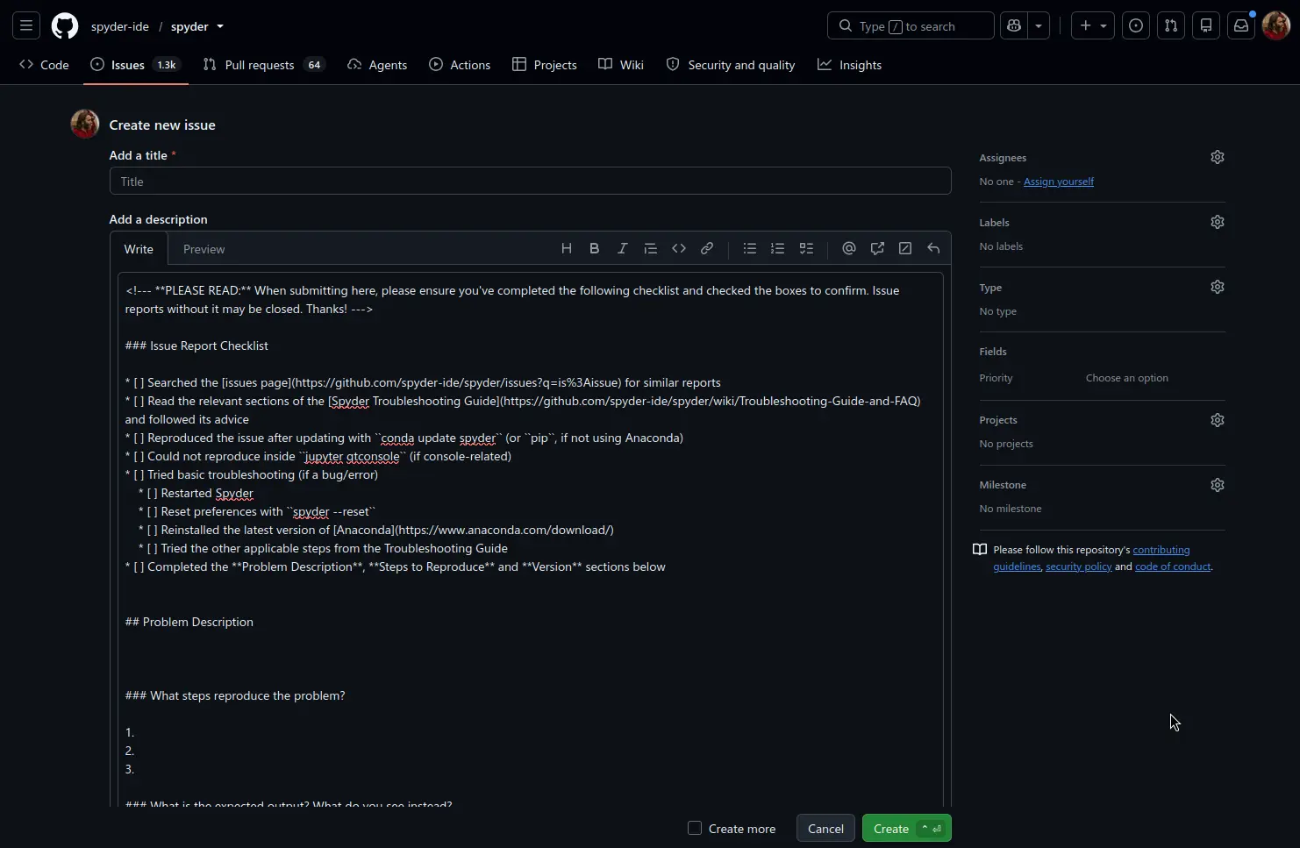Insert a numbered list

click(778, 249)
